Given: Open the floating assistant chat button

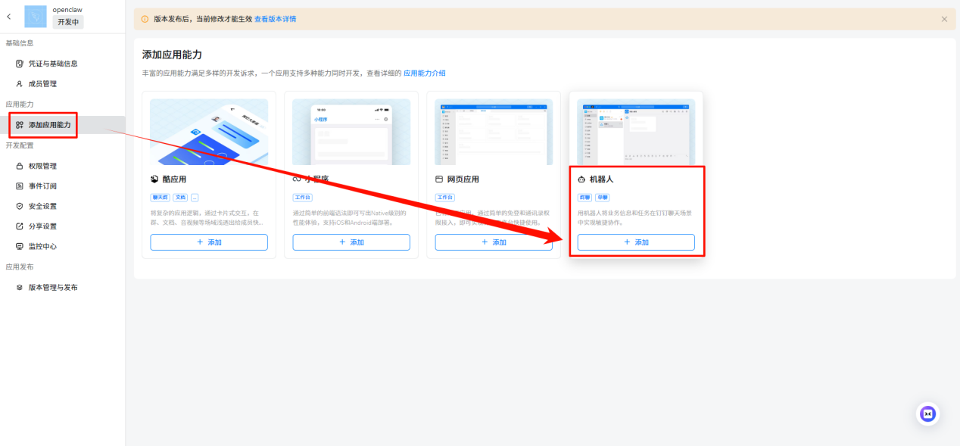Looking at the screenshot, I should (x=927, y=413).
